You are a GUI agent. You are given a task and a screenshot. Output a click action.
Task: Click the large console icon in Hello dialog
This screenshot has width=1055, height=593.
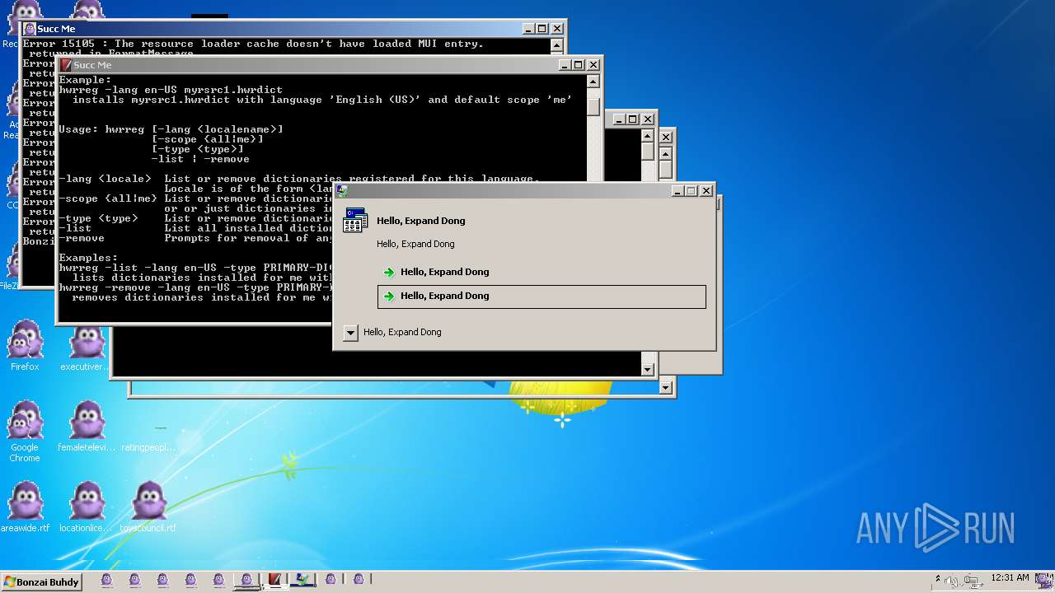coord(355,221)
